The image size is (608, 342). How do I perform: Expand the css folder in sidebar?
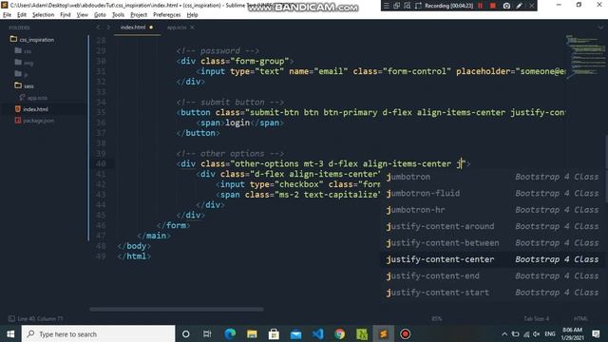click(x=23, y=50)
